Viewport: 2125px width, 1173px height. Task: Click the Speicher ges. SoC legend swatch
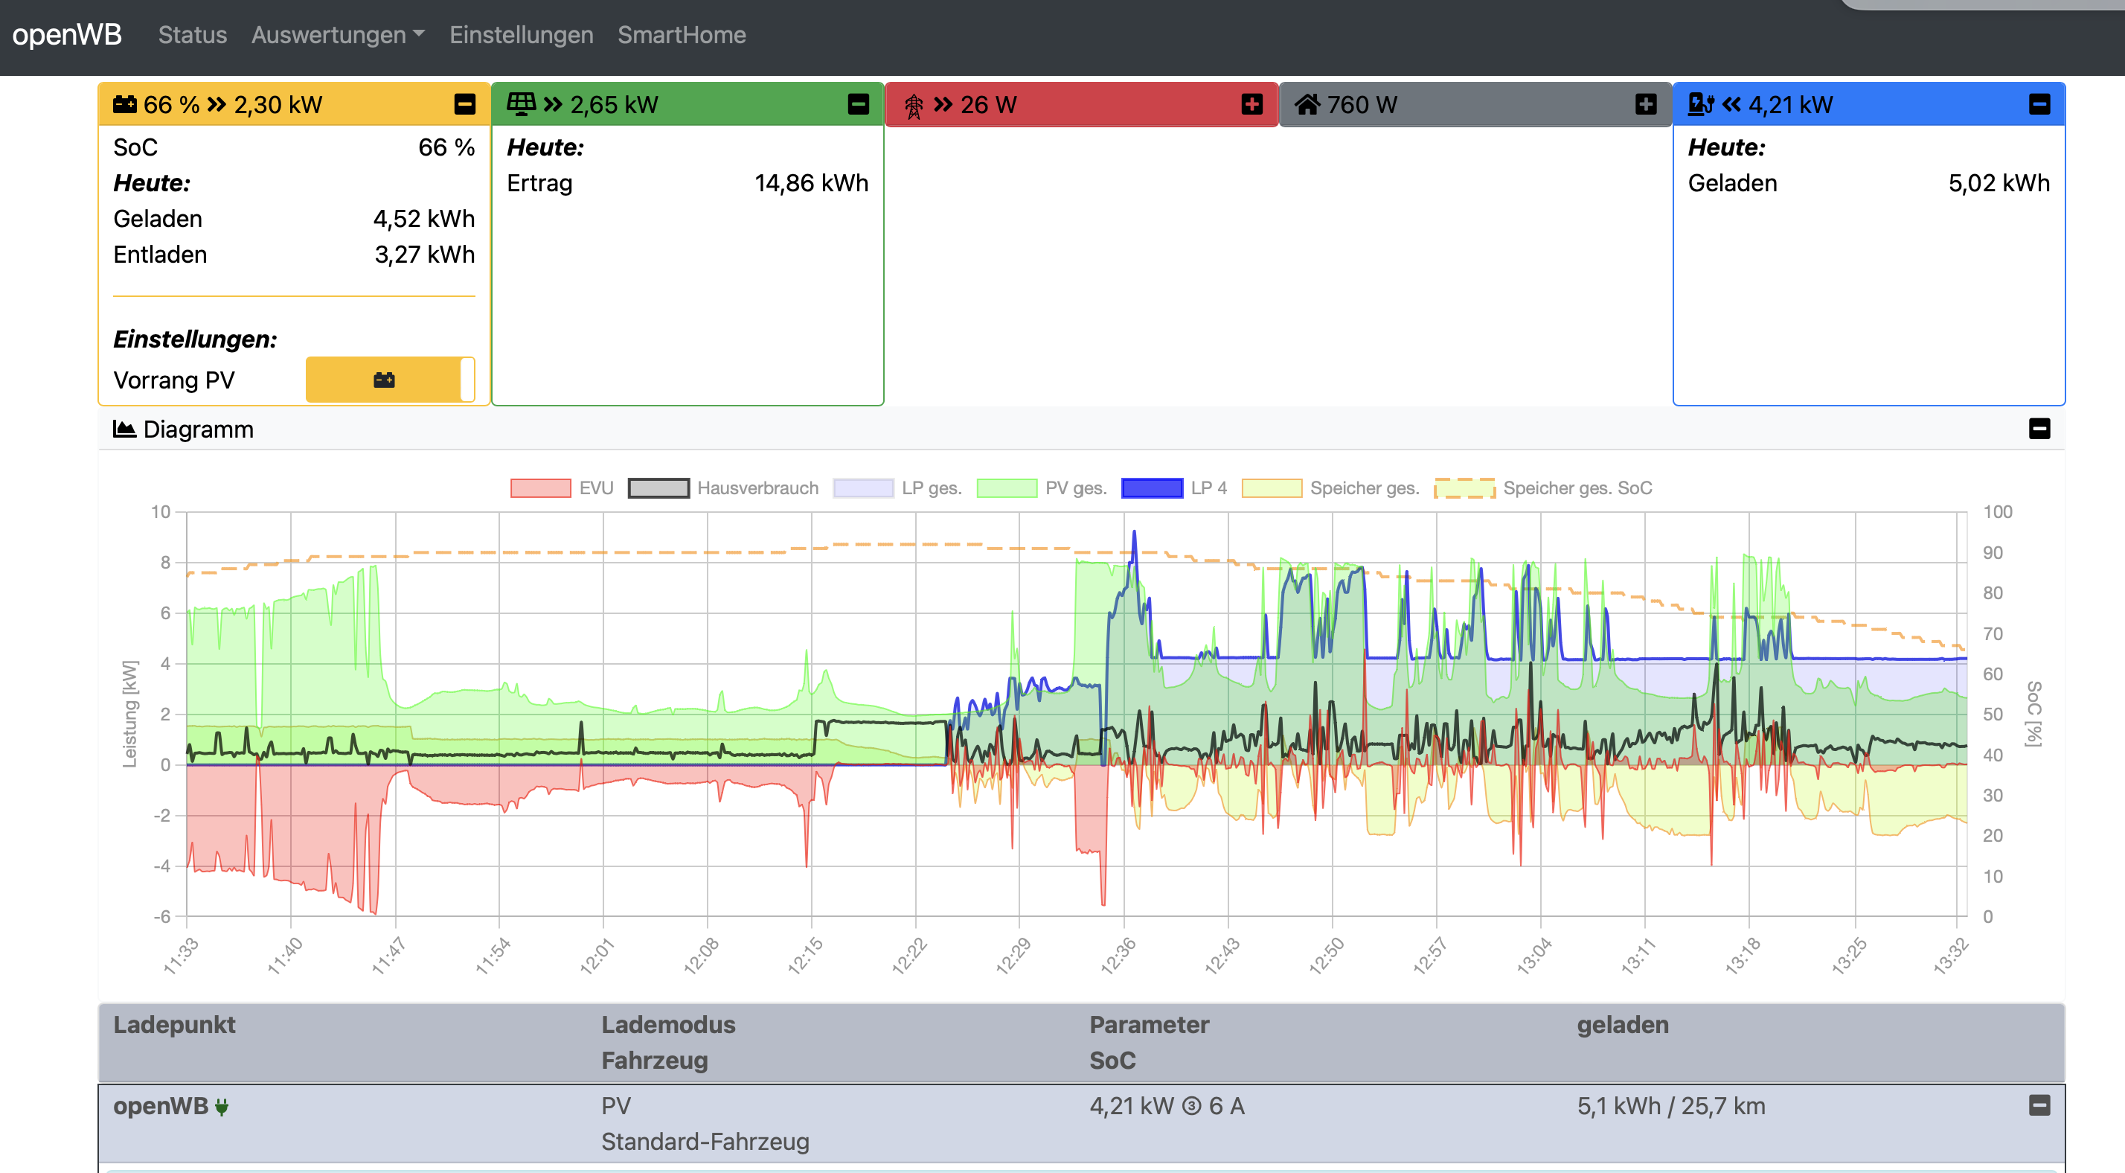click(x=1464, y=488)
